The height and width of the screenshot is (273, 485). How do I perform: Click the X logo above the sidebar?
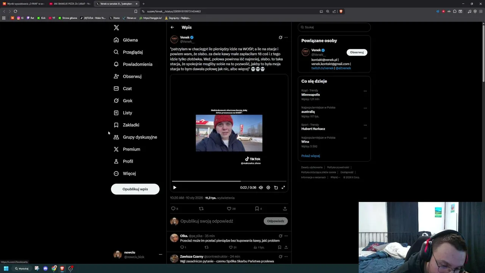(x=116, y=28)
